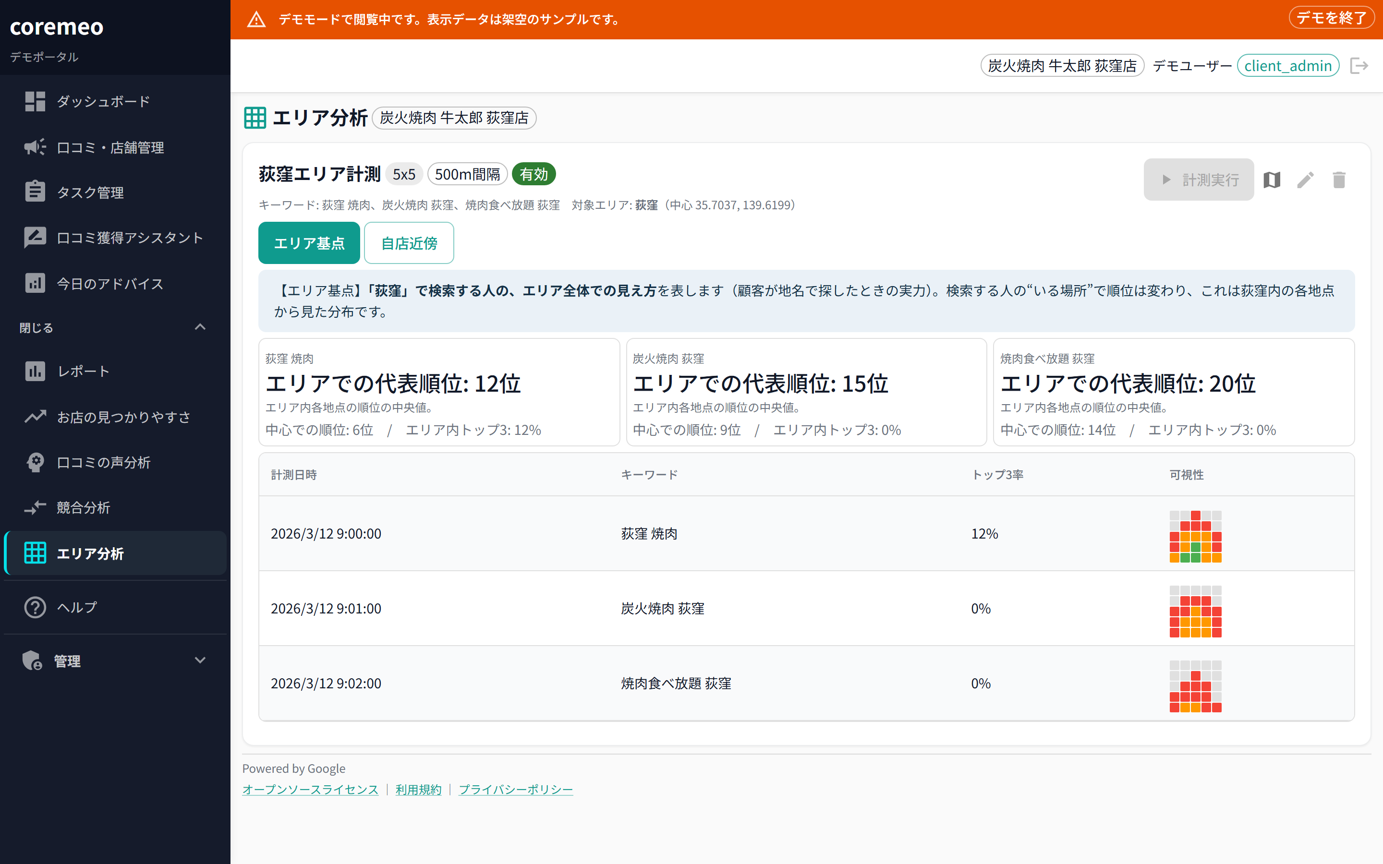Select エリア分析 in the sidebar
Image resolution: width=1383 pixels, height=864 pixels.
tap(115, 553)
